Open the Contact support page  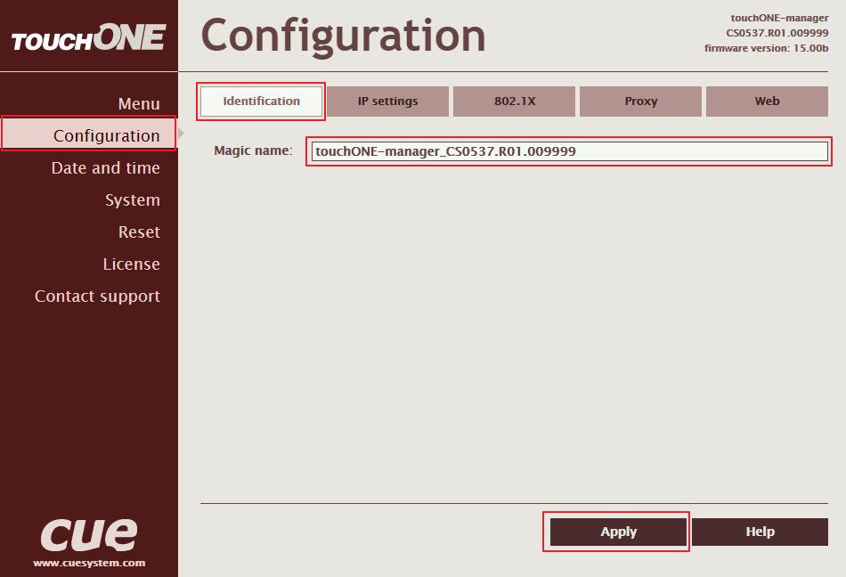[x=98, y=296]
